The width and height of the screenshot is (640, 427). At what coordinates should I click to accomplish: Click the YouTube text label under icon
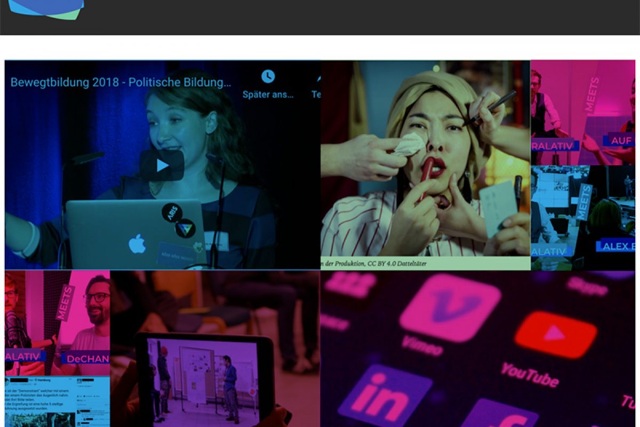click(529, 374)
